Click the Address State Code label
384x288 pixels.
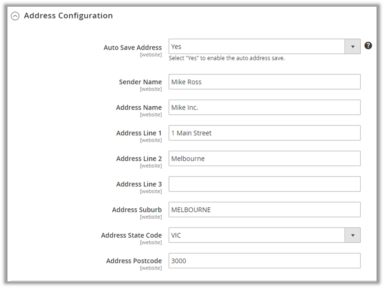click(x=131, y=235)
